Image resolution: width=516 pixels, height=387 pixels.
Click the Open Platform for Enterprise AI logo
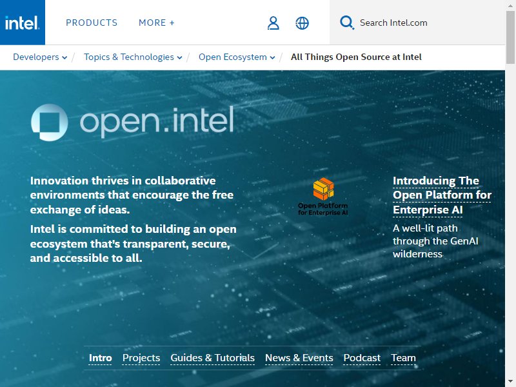pyautogui.click(x=323, y=197)
